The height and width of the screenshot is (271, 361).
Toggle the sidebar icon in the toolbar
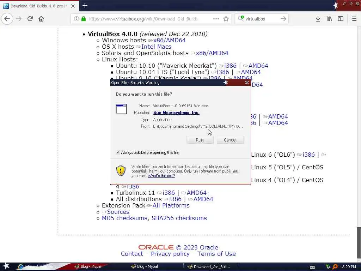341,19
